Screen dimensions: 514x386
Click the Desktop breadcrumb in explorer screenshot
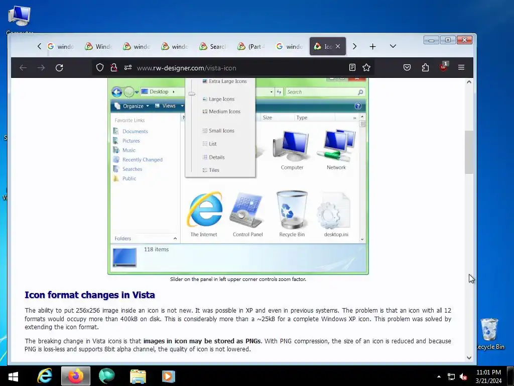point(159,91)
